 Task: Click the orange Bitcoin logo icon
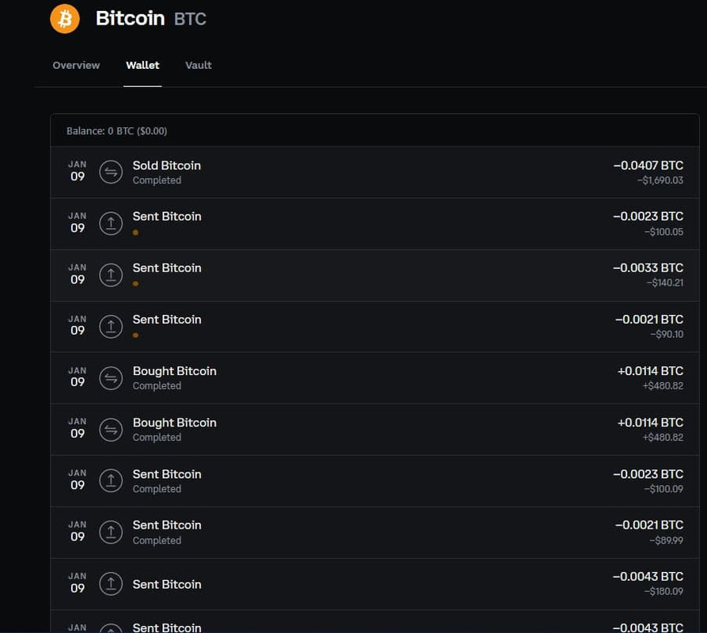point(65,19)
